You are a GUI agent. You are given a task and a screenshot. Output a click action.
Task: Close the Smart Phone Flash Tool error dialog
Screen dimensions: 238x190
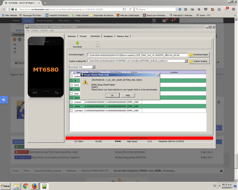(158, 75)
